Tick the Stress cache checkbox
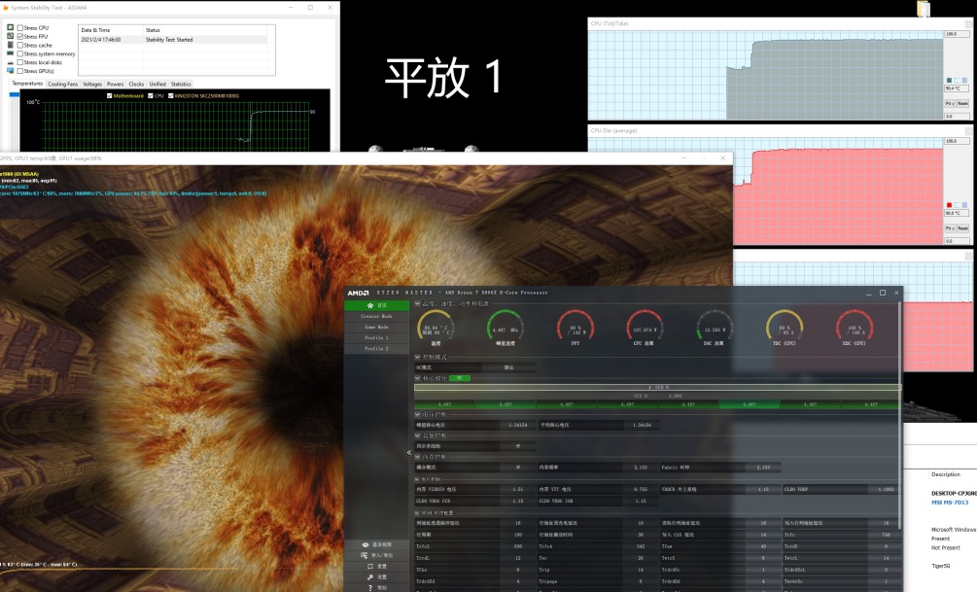 click(x=20, y=46)
